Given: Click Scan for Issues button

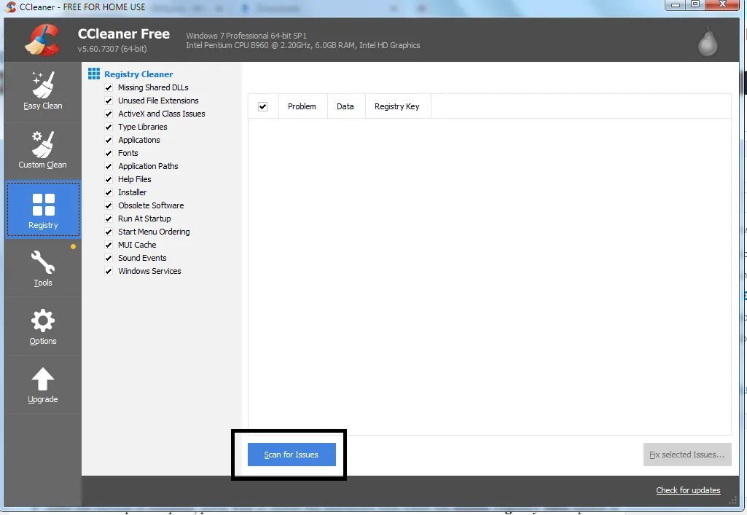Looking at the screenshot, I should click(x=292, y=455).
